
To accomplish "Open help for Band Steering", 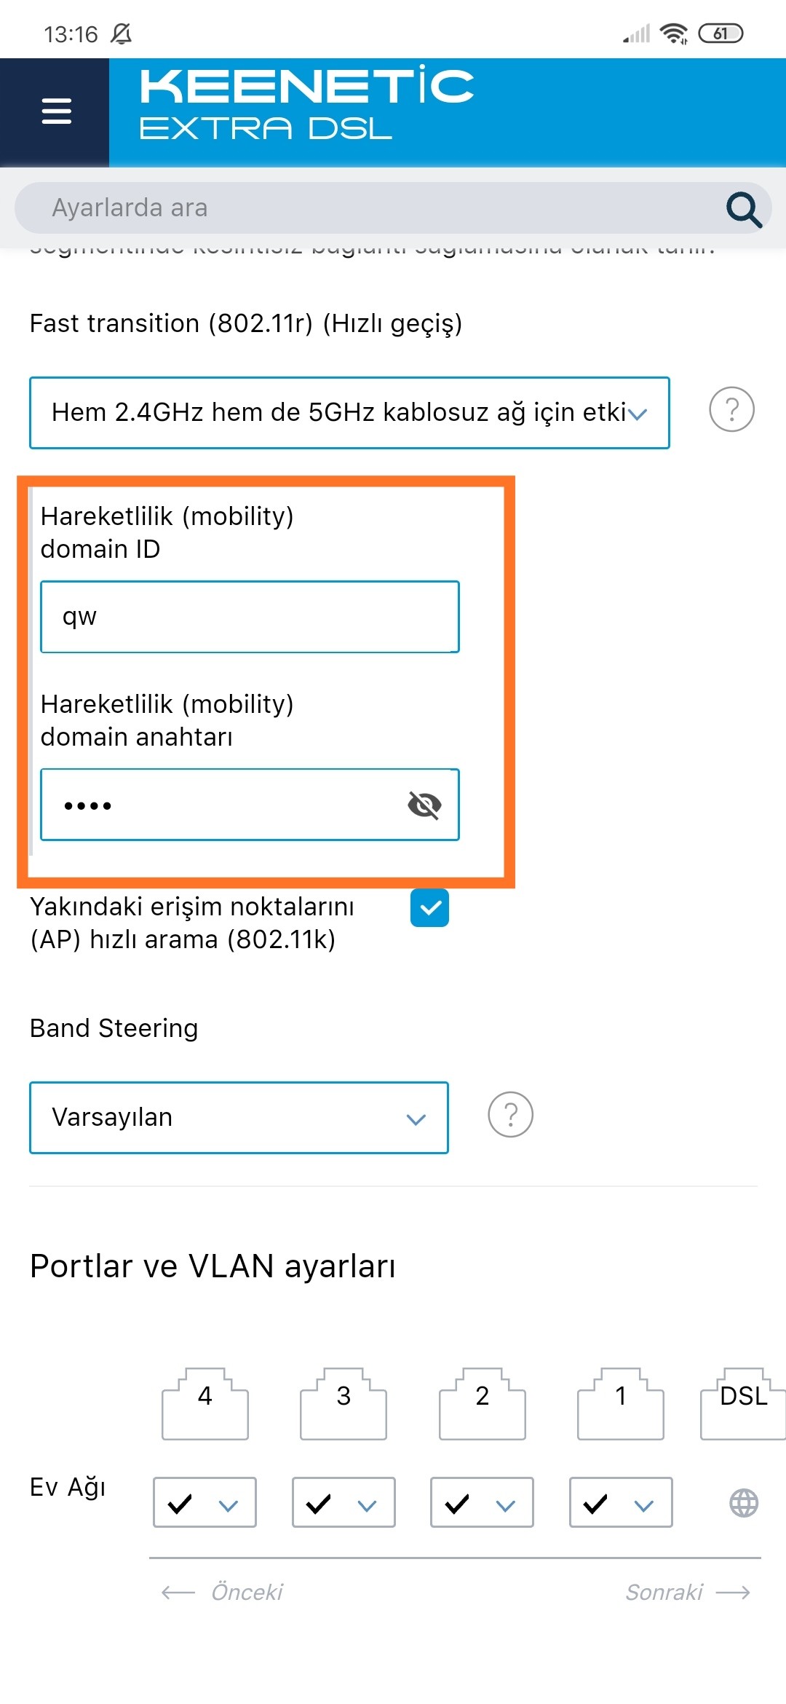I will click(510, 1114).
